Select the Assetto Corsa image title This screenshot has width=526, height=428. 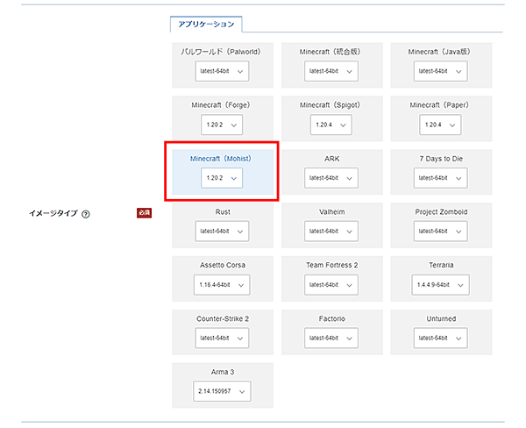click(x=223, y=265)
